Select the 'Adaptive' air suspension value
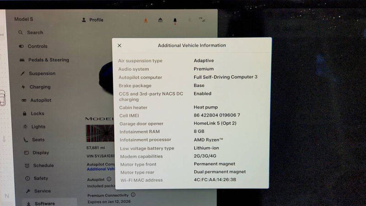Viewport: 366px width, 206px height. [x=204, y=60]
